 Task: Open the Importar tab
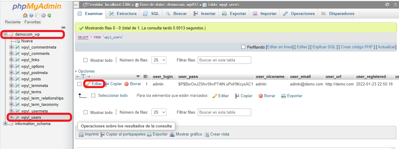(265, 13)
